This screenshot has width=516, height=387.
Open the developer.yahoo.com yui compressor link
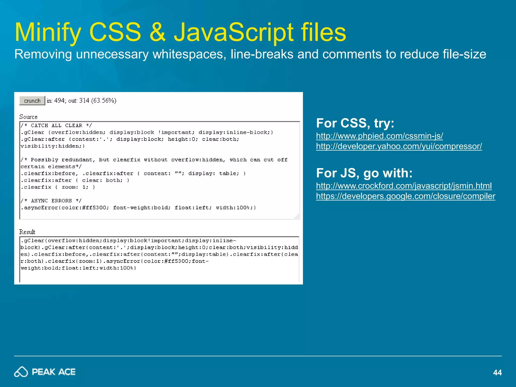point(399,146)
